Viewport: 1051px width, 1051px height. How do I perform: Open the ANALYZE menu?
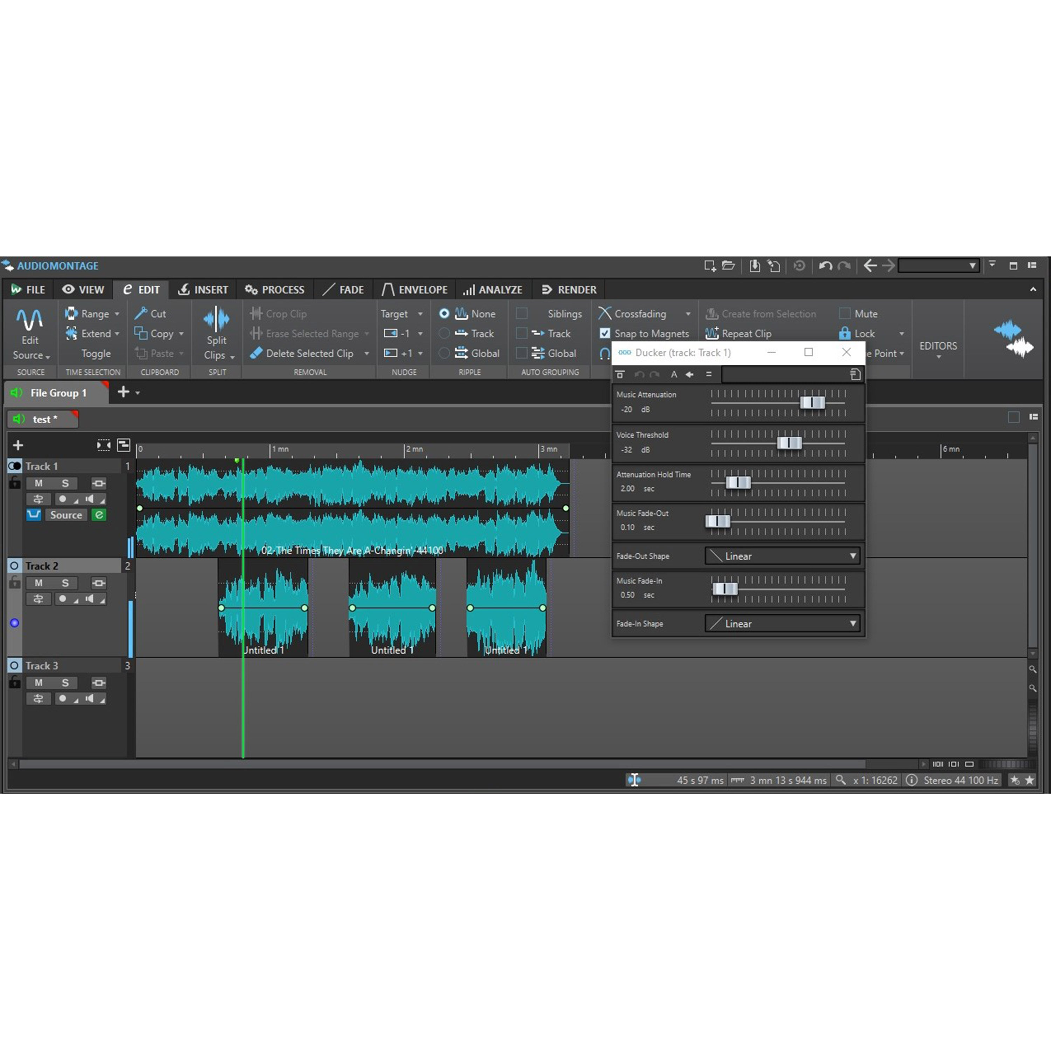coord(493,289)
